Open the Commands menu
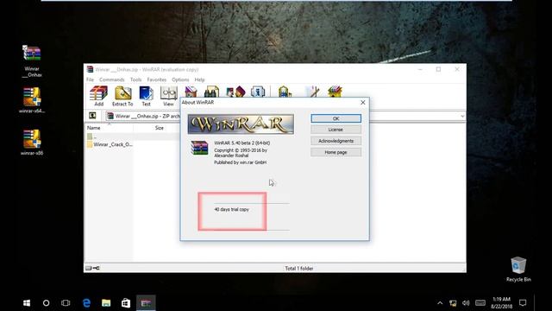The width and height of the screenshot is (552, 311). [x=112, y=79]
